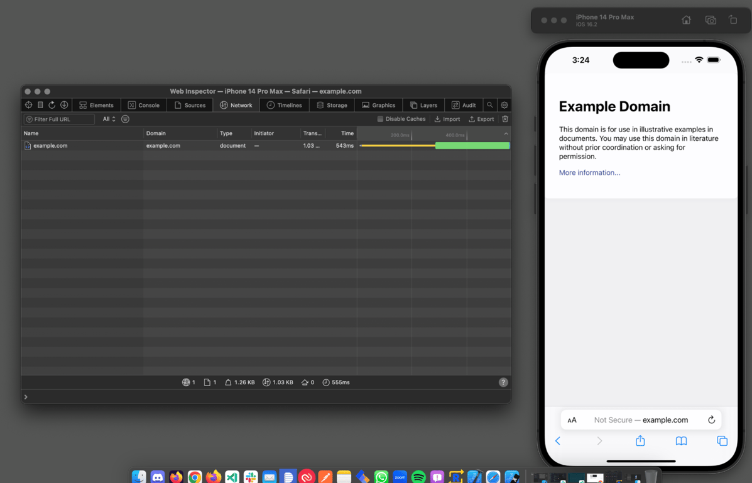
Task: Open the help question mark button
Action: pos(503,382)
